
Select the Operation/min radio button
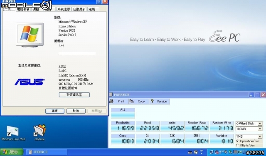(x=237, y=141)
